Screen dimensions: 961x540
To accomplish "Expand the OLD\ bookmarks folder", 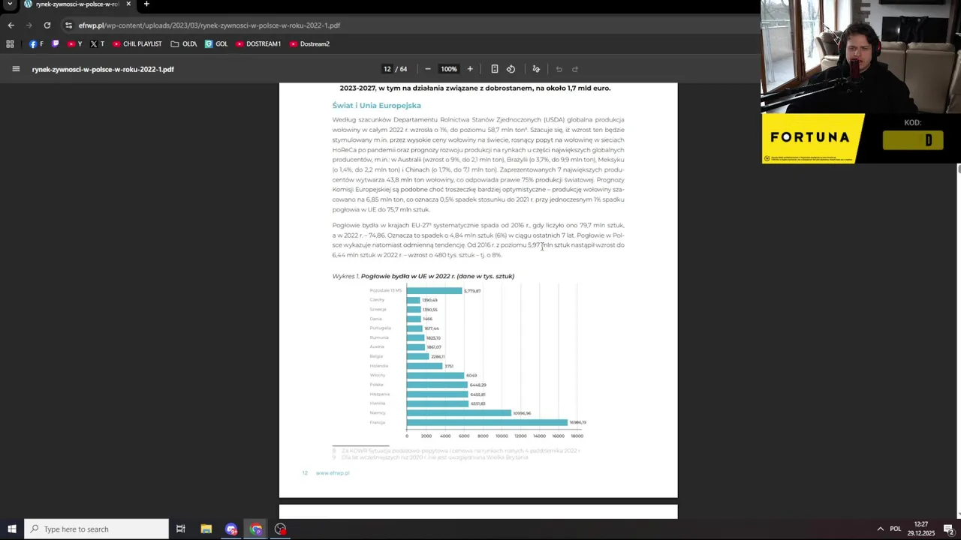I will coord(183,43).
